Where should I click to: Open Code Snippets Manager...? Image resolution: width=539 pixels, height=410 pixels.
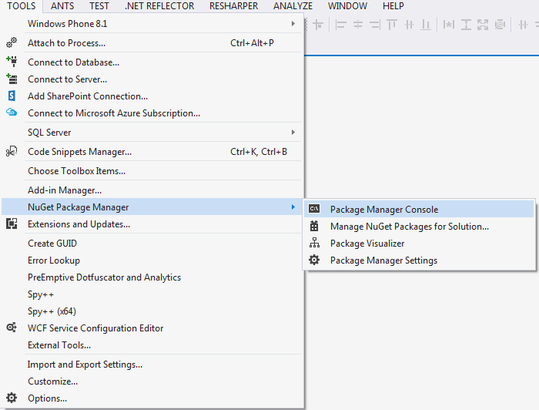(152, 151)
